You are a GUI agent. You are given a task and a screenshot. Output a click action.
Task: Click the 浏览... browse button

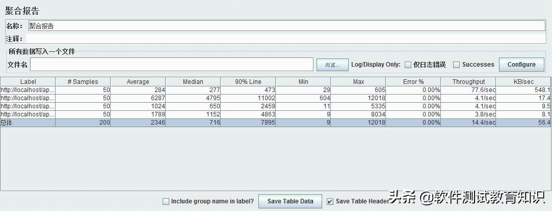tap(332, 65)
